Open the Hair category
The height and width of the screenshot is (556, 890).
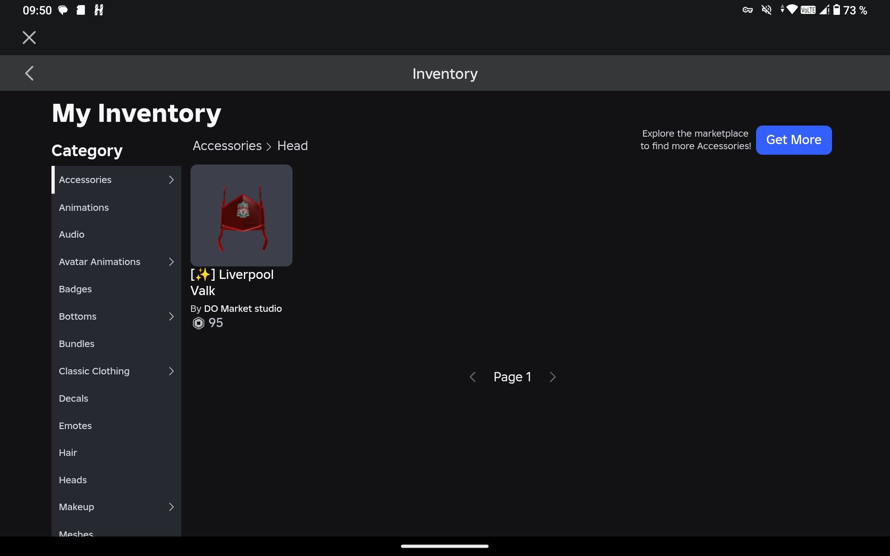tap(116, 453)
